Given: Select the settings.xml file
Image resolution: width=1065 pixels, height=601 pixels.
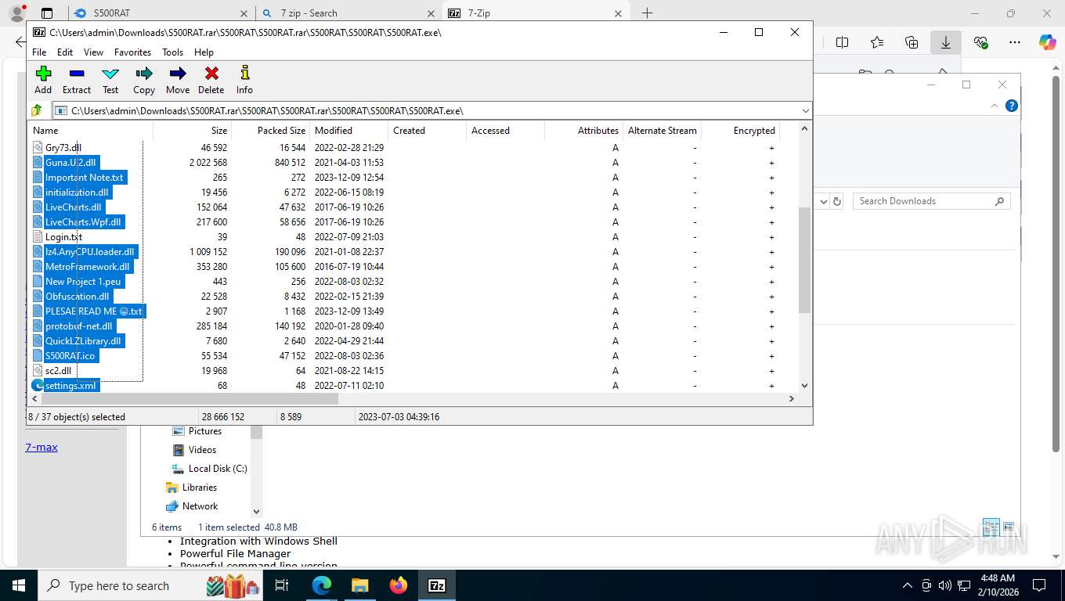Looking at the screenshot, I should (x=70, y=386).
